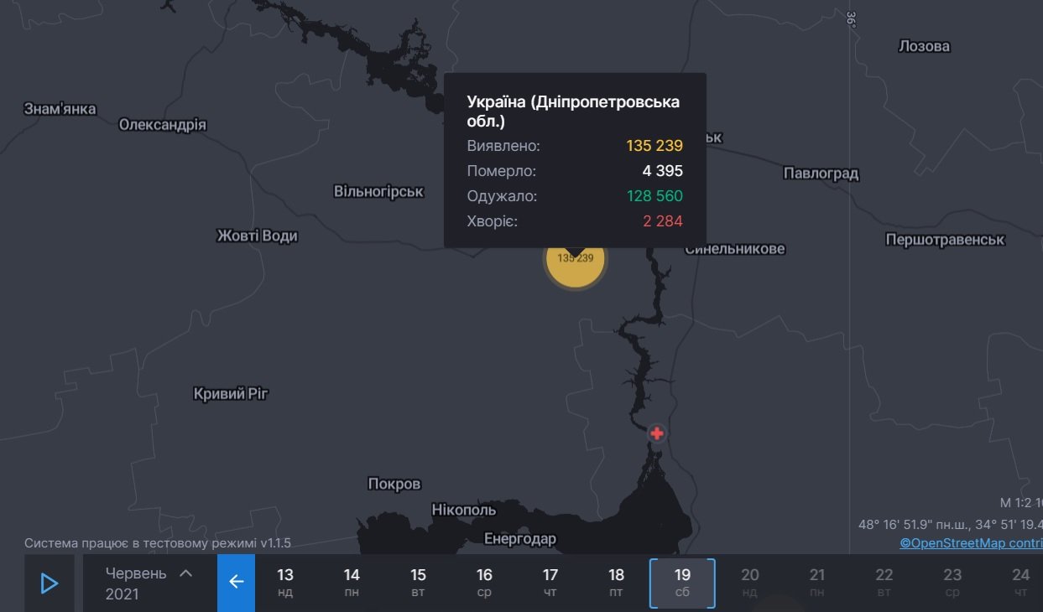Viewport: 1043px width, 612px height.
Task: Click the blue left arrow to go back
Action: pyautogui.click(x=236, y=582)
